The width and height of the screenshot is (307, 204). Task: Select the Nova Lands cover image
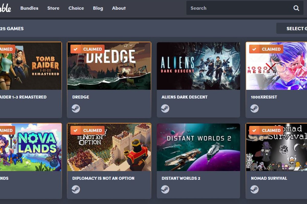coord(31,147)
